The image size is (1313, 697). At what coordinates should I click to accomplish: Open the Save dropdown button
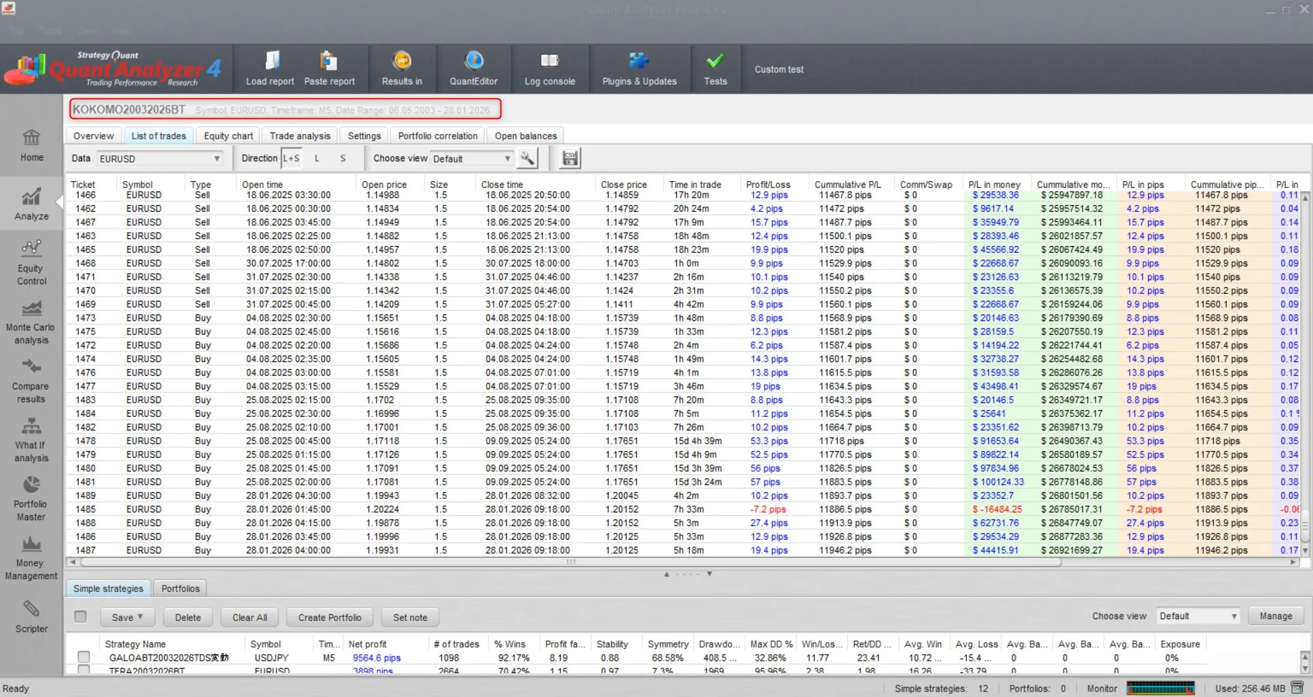tap(127, 618)
